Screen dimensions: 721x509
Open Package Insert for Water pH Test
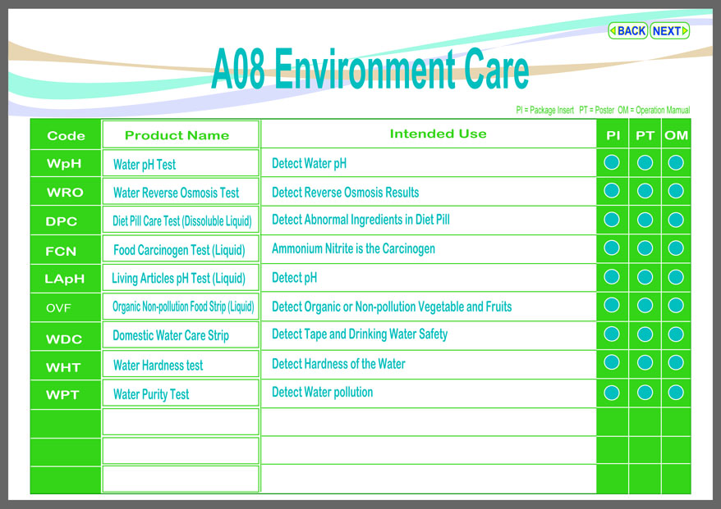point(612,162)
